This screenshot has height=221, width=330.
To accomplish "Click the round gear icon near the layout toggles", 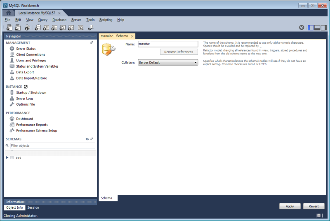I will point(302,27).
